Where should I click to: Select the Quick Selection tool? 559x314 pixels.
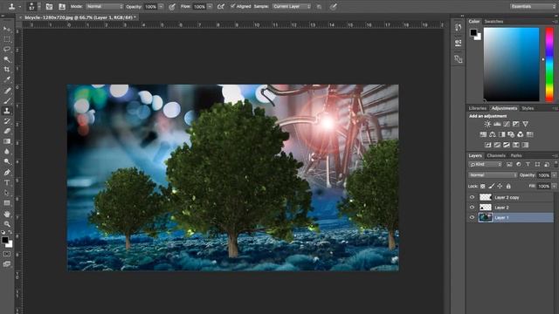pos(7,59)
